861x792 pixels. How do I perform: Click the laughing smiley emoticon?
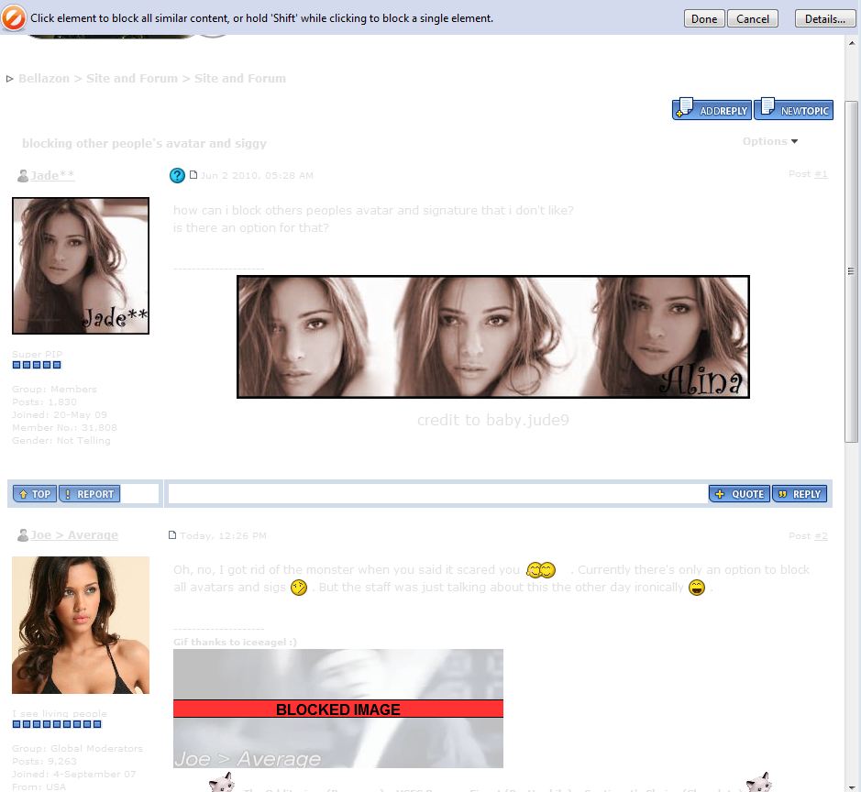(x=697, y=588)
